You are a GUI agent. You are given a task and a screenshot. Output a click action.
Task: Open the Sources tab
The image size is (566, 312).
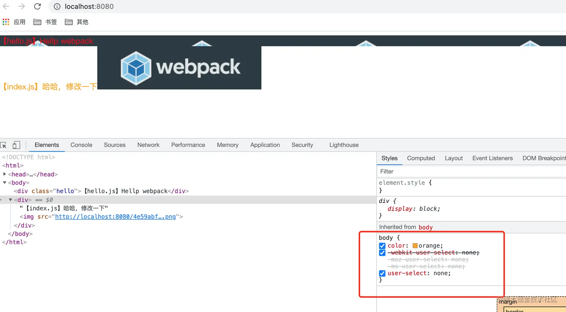click(x=115, y=145)
